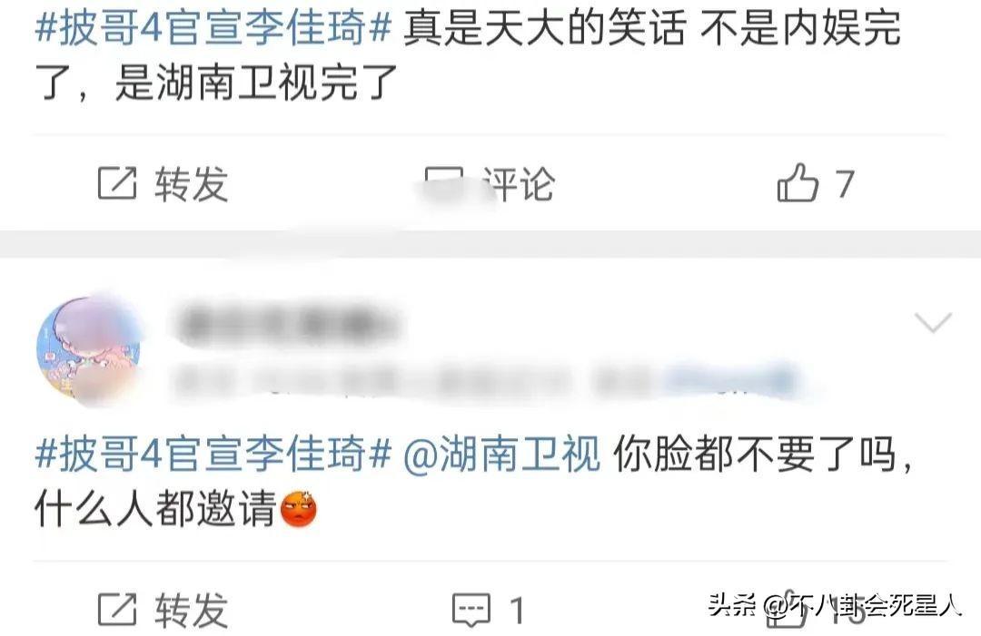Tap the repost icon of the top post
Viewport: 981px width, 636px height.
(117, 183)
